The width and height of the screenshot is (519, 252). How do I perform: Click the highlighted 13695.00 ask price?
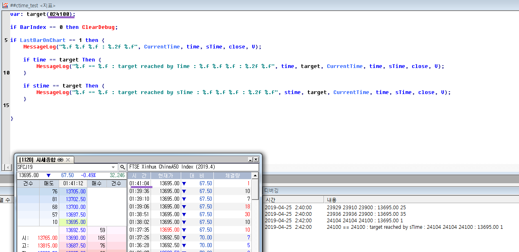(73, 222)
